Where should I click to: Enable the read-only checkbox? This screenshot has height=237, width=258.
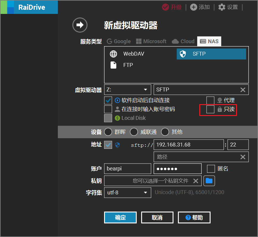pyautogui.click(x=211, y=109)
